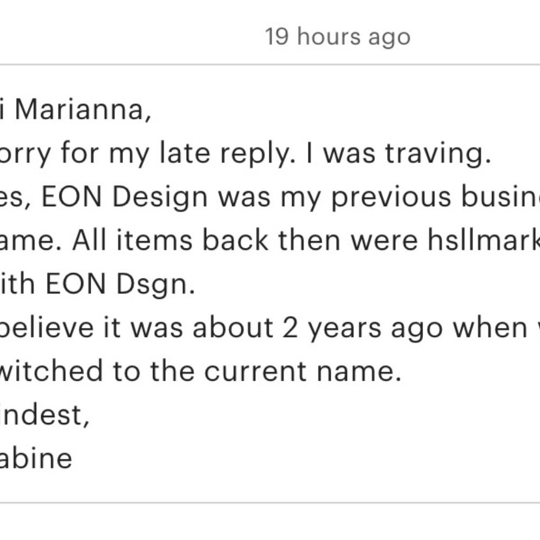Click the "19 hours ago" timestamp
The image size is (540, 540).
point(337,37)
